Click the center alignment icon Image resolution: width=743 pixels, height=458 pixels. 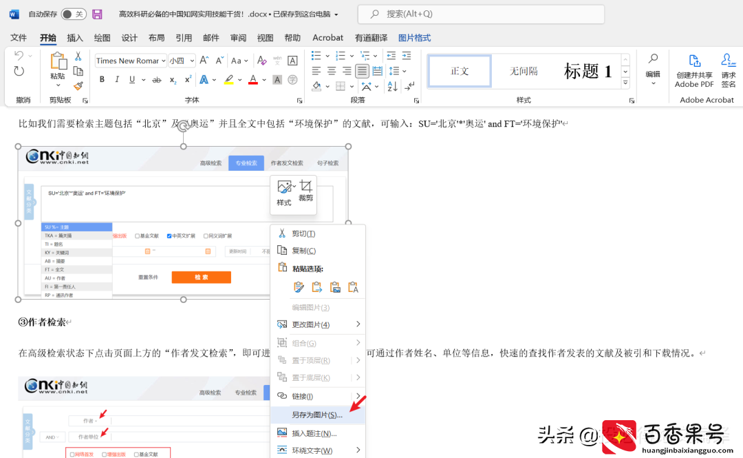332,71
